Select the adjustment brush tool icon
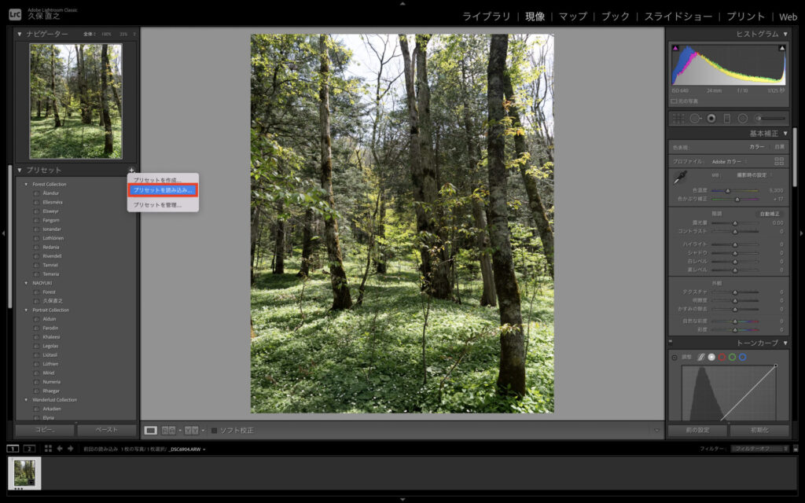The height and width of the screenshot is (503, 805). coord(770,119)
